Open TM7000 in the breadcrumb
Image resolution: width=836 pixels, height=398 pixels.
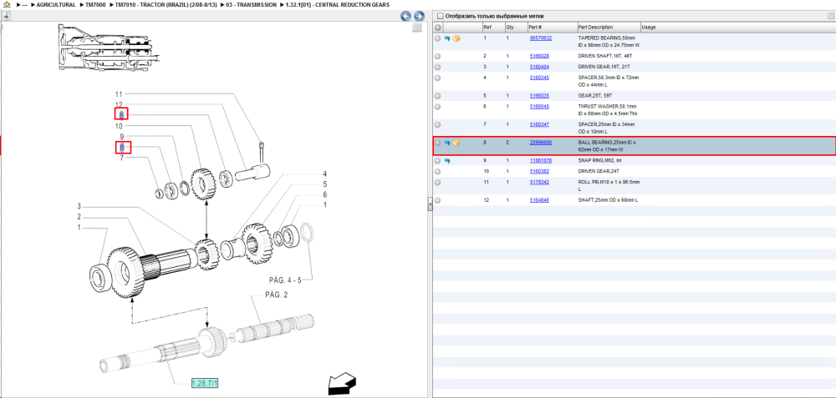pos(95,5)
